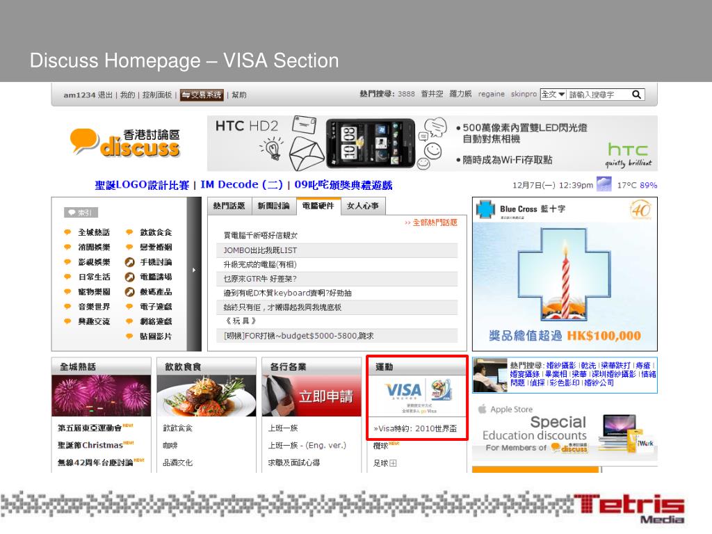Click the search keyword input field
This screenshot has height=534, width=712.
point(599,95)
